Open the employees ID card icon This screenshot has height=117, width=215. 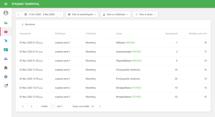point(6,50)
